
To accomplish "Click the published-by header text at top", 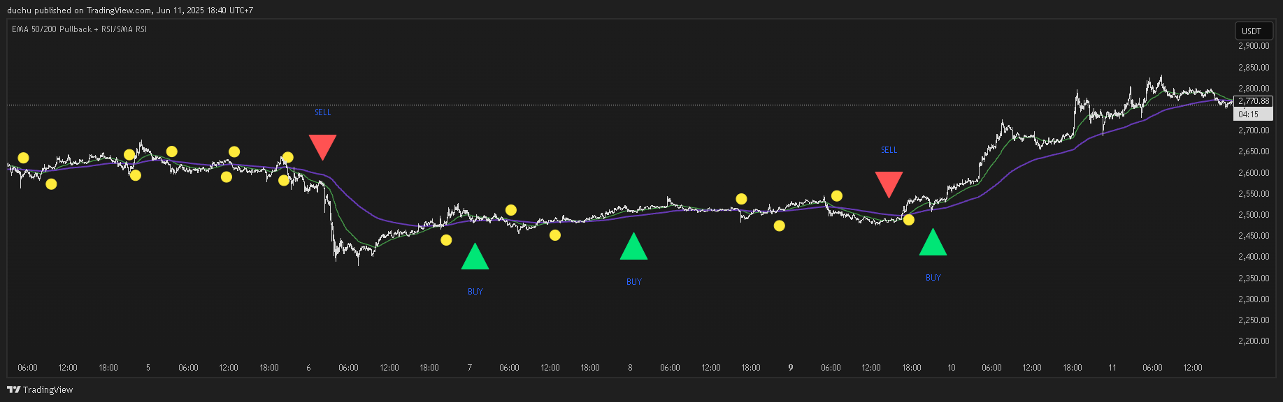I will click(130, 10).
